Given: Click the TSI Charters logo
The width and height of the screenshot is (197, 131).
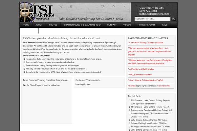Looking at the screenshot, I should tap(37, 12).
